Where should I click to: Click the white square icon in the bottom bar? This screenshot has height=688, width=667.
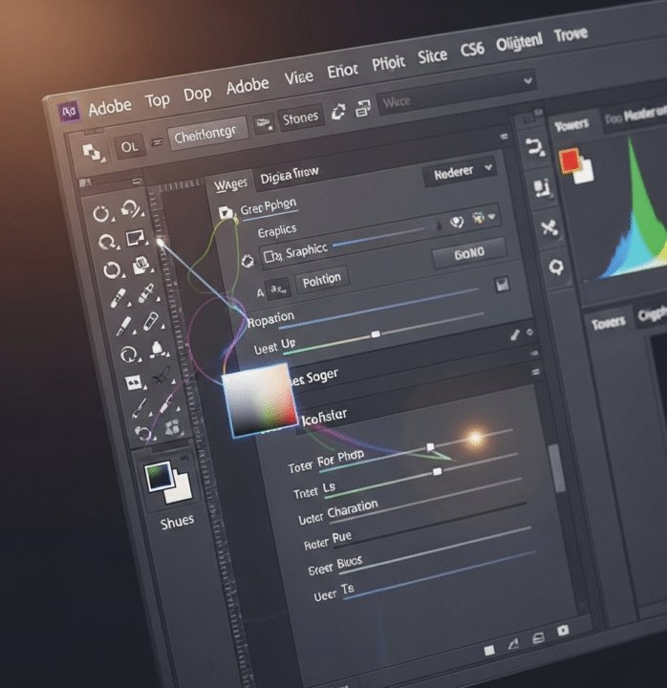point(489,650)
